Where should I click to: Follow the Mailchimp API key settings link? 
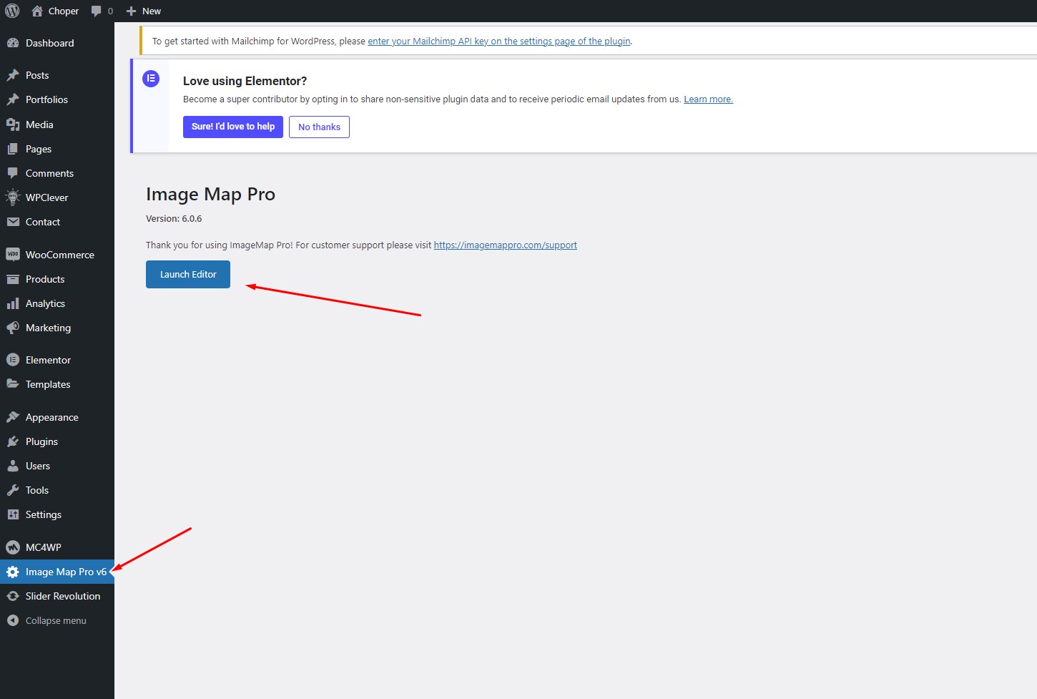pyautogui.click(x=498, y=41)
